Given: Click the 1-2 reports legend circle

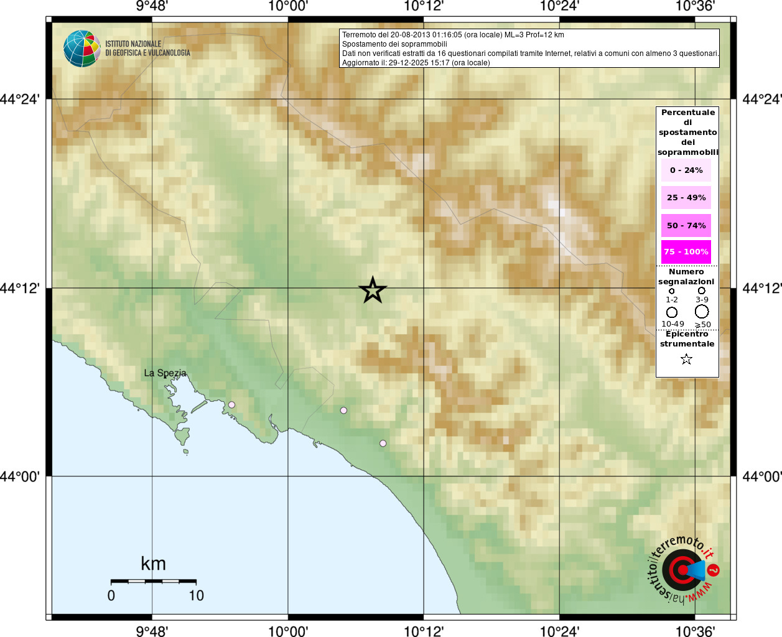Looking at the screenshot, I should pyautogui.click(x=671, y=291).
